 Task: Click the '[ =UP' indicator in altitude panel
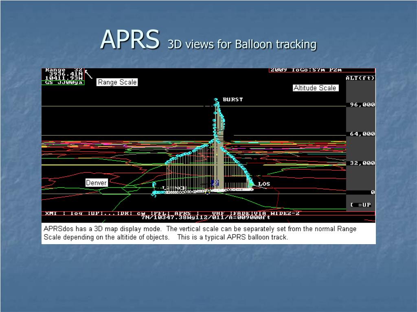(x=361, y=205)
